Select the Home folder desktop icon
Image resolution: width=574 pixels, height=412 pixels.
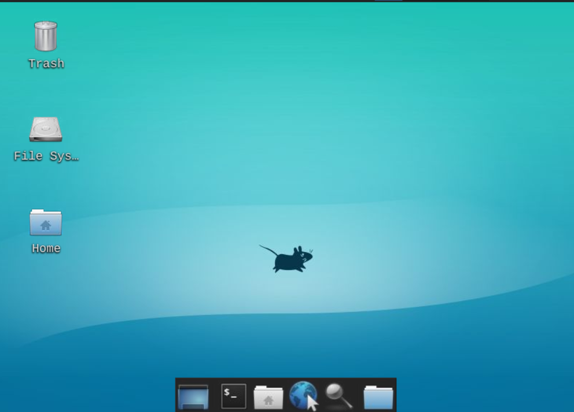pyautogui.click(x=46, y=222)
